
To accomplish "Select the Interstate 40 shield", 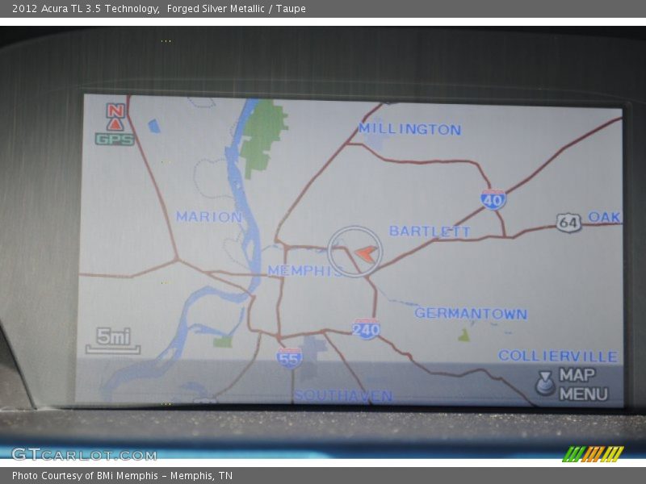I will (x=493, y=200).
